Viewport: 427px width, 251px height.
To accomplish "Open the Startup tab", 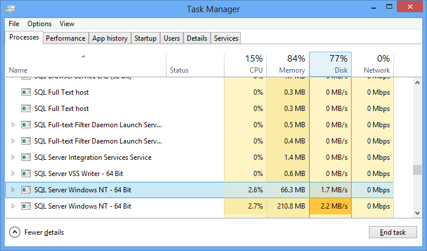I will tap(145, 38).
